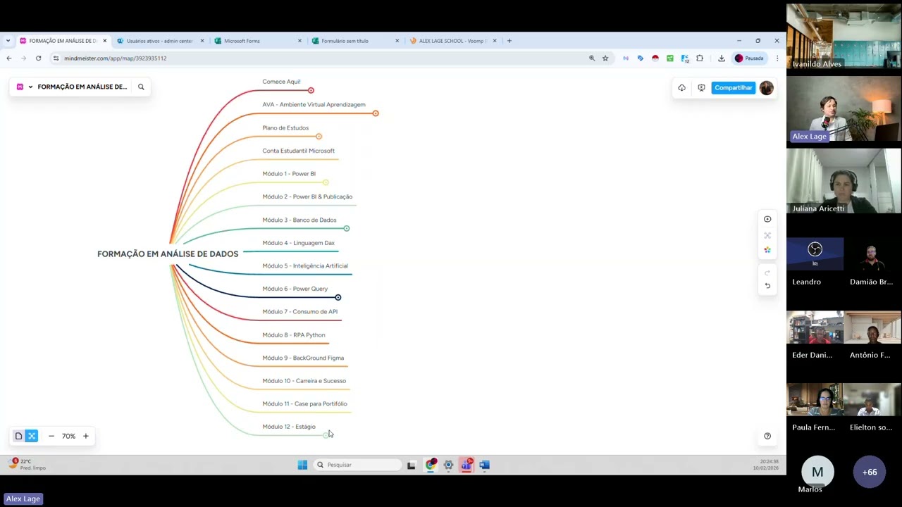902x507 pixels.
Task: Switch to Microsoft Forms tab
Action: coord(258,41)
